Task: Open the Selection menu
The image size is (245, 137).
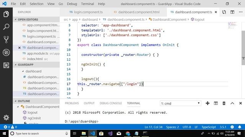Action: (x=37, y=4)
